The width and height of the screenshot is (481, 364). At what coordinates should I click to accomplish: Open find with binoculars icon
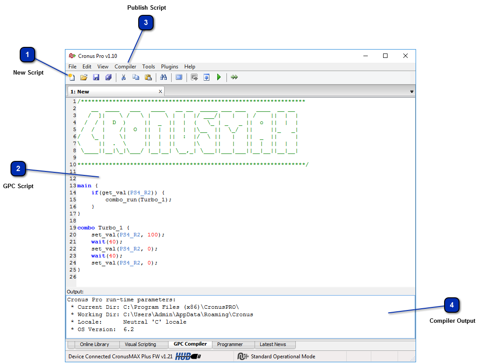pyautogui.click(x=164, y=77)
